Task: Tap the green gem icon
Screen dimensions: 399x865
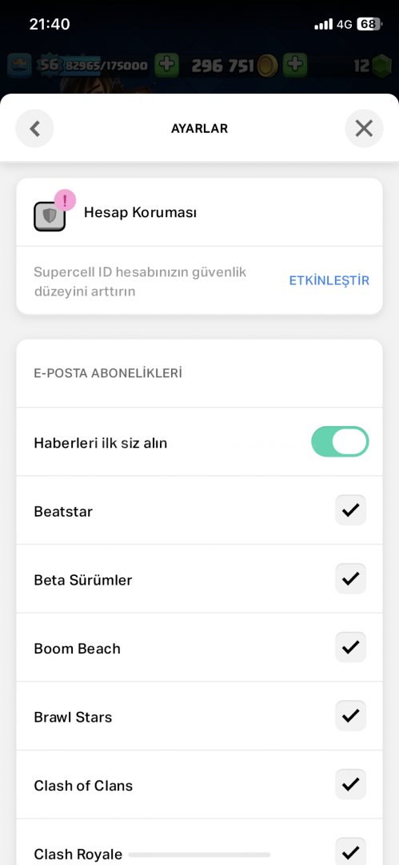Action: tap(381, 66)
